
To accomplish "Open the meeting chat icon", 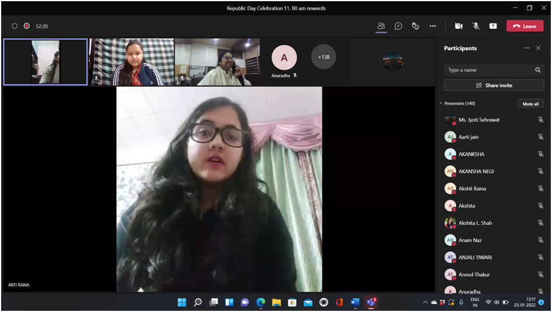I will pyautogui.click(x=398, y=26).
